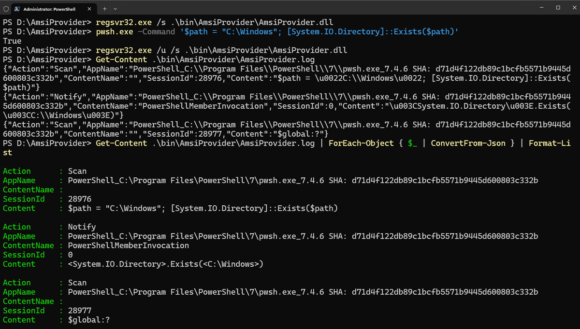The width and height of the screenshot is (580, 329).
Task: Click ConvertFrom-Json in the pipeline command
Action: 468,143
